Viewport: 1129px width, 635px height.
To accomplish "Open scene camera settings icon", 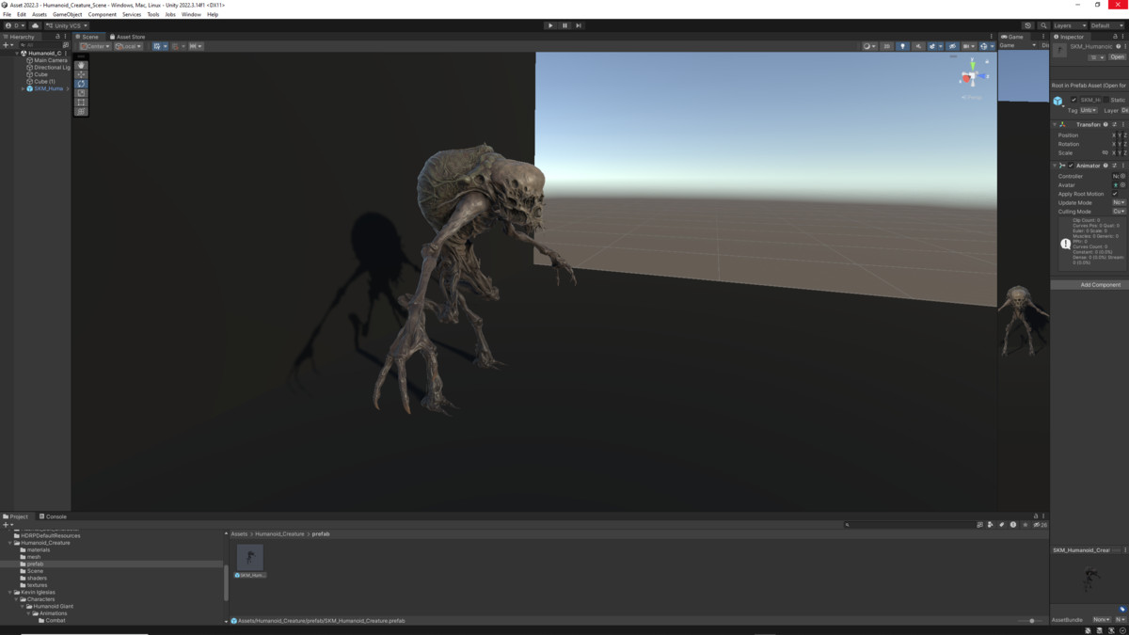I will pyautogui.click(x=968, y=46).
